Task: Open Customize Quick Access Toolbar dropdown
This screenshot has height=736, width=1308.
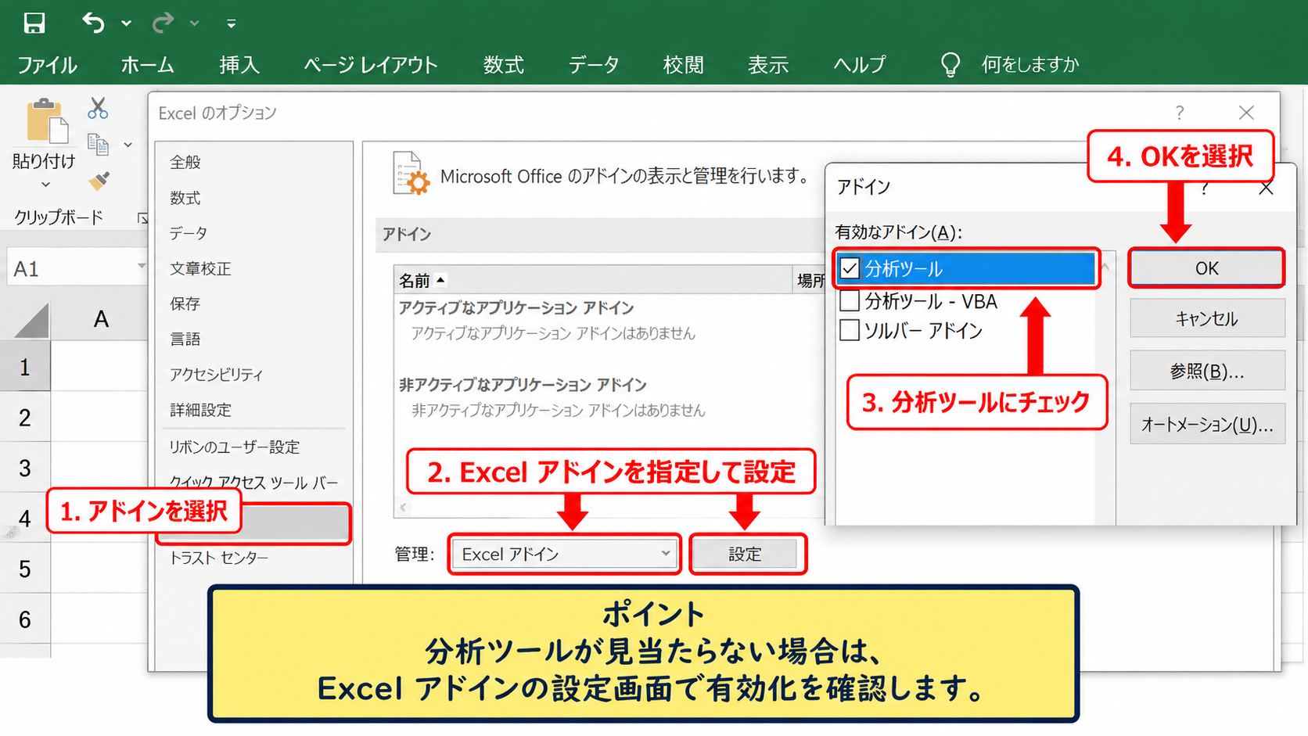Action: click(x=231, y=24)
